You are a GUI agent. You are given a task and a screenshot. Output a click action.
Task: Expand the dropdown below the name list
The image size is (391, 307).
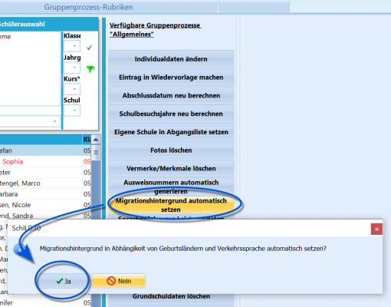[x=54, y=121]
